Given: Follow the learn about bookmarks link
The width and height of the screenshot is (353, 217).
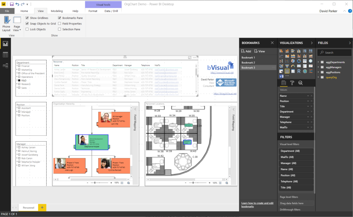Looking at the screenshot, I should coord(257,204).
